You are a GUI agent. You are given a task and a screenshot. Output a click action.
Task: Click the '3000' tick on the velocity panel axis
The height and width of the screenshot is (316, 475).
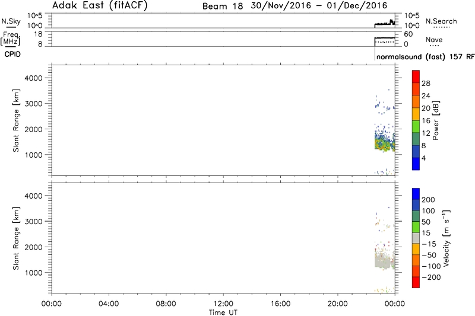tap(33, 221)
